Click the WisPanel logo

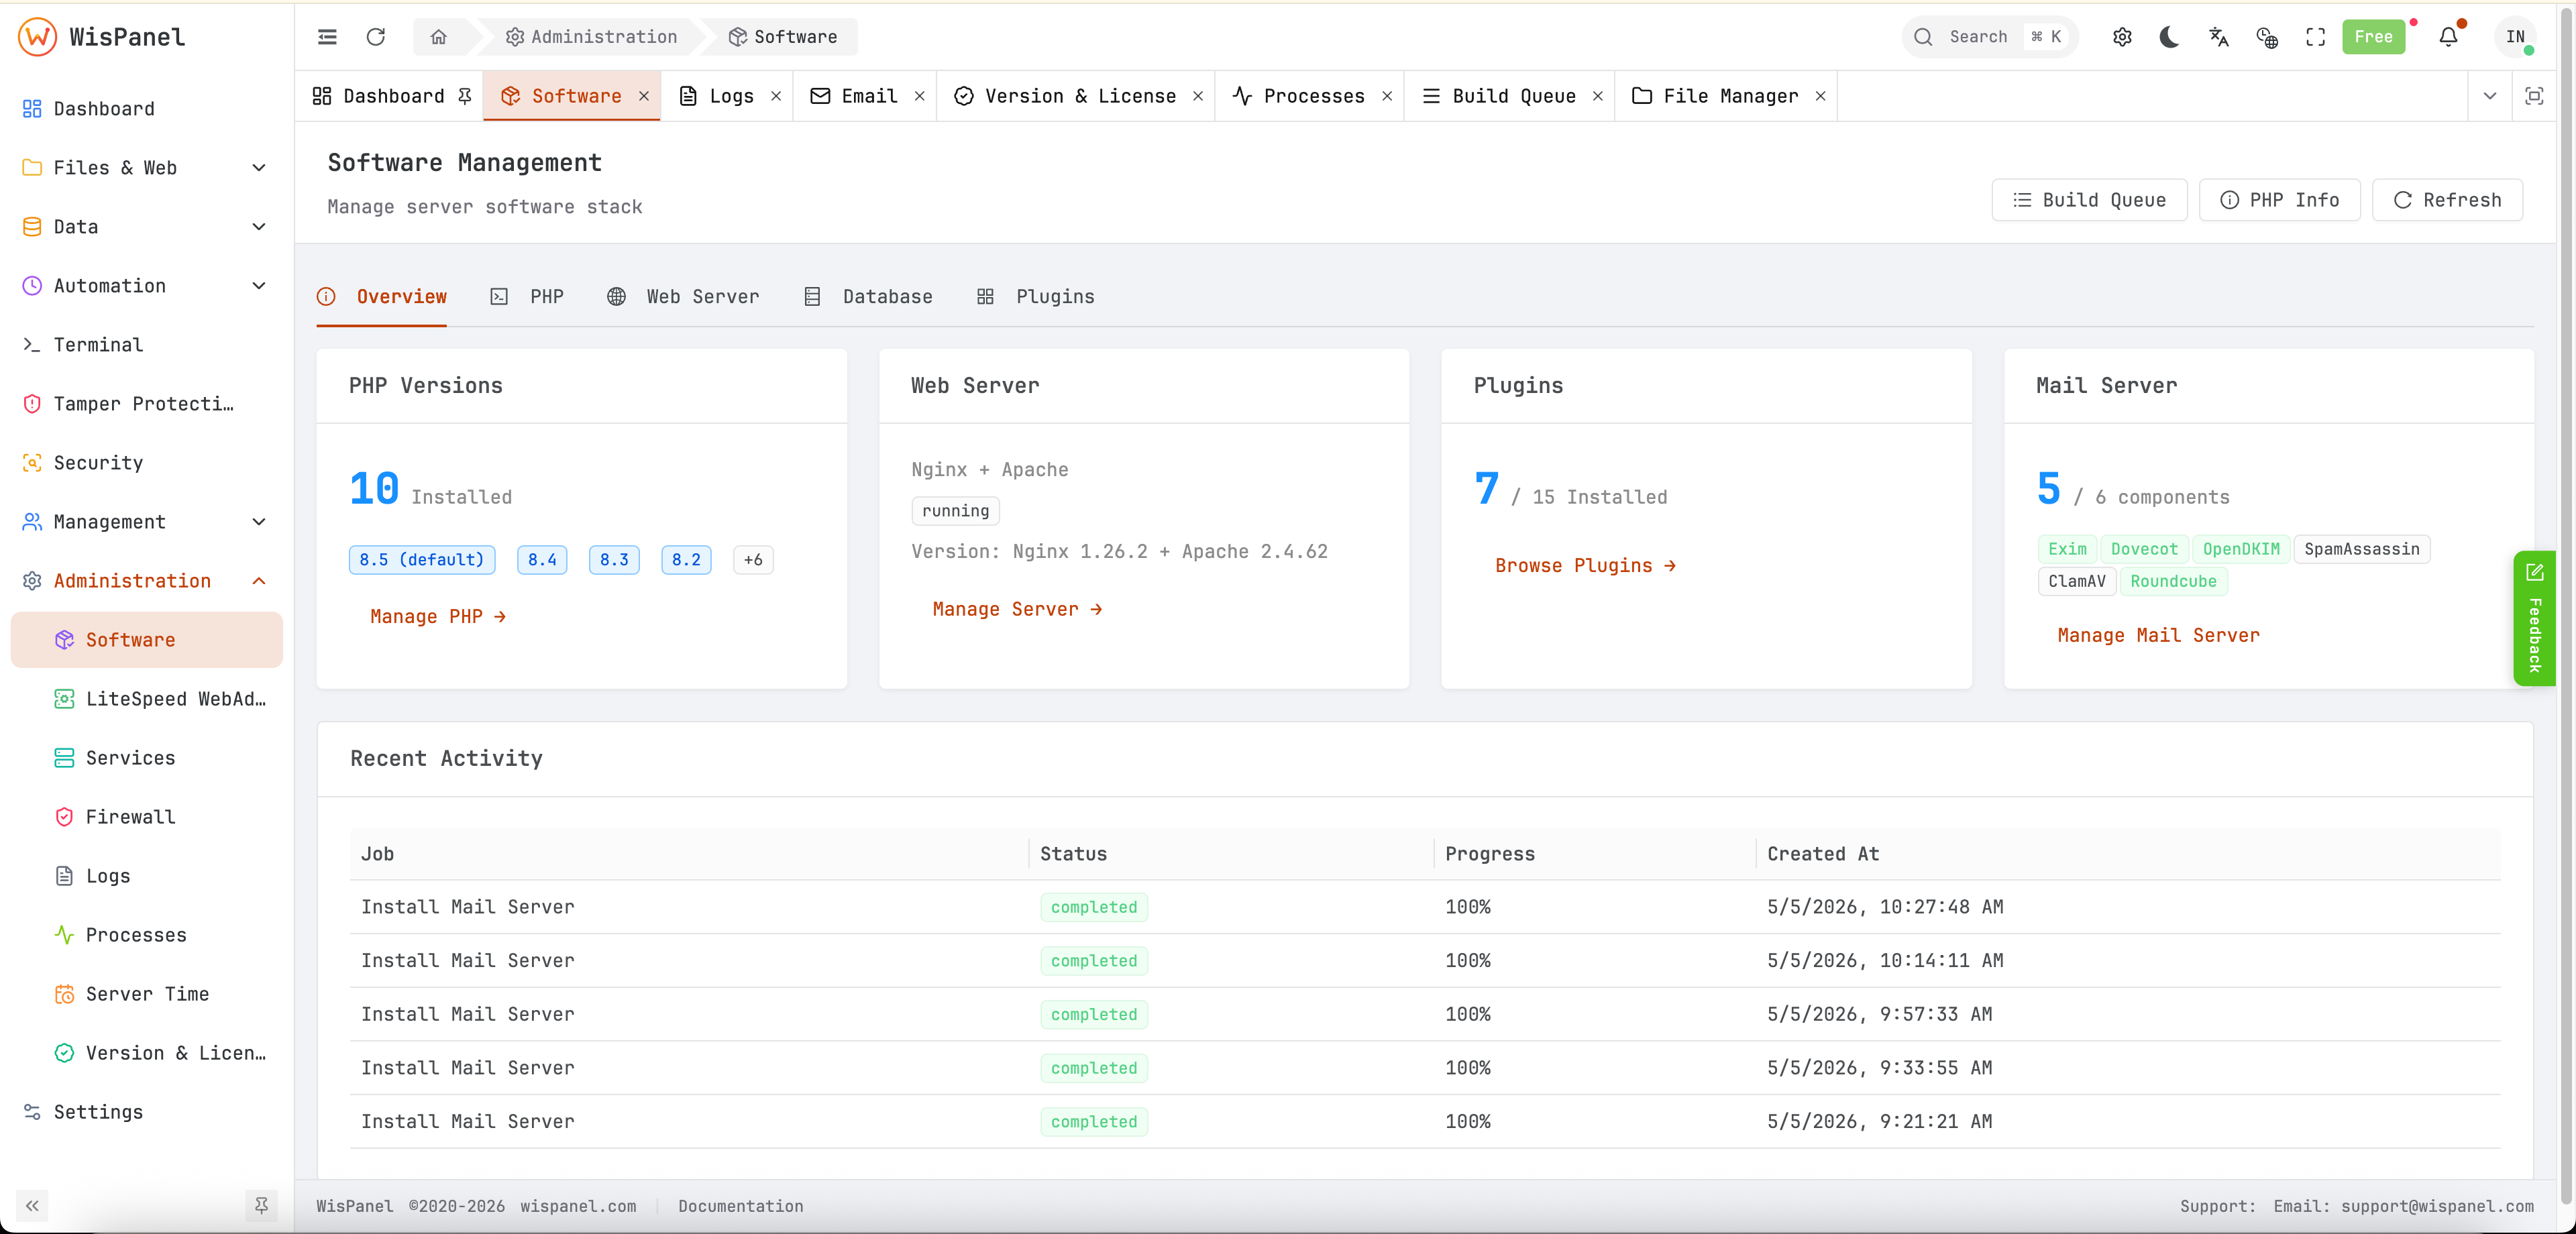coord(102,37)
